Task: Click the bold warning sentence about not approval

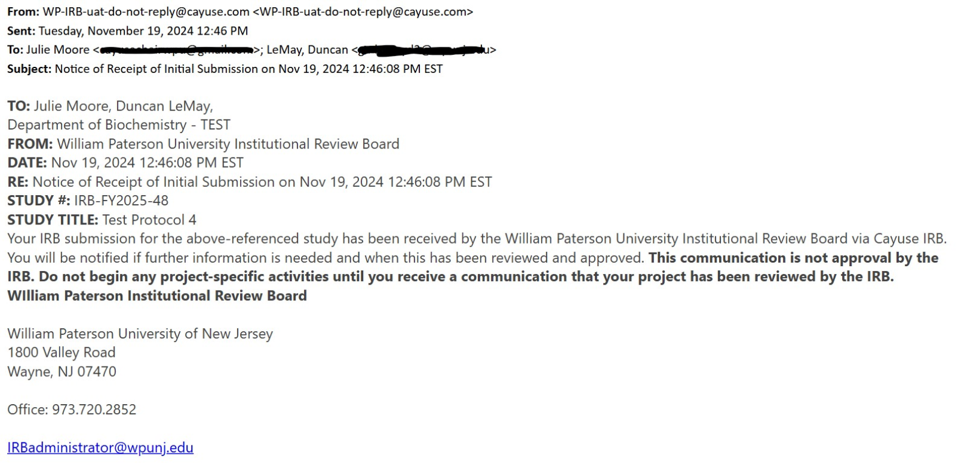Action: click(793, 258)
